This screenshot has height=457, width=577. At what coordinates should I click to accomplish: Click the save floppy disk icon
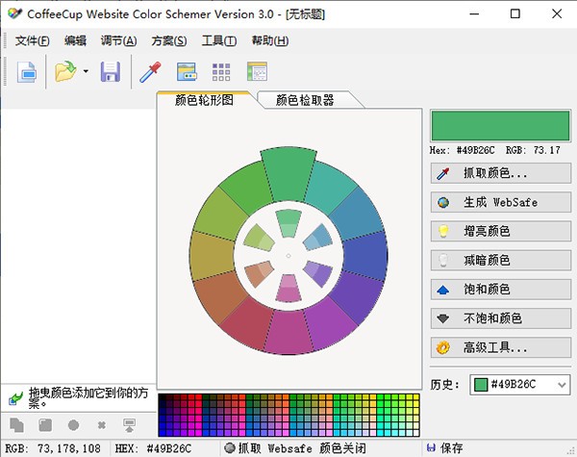click(x=111, y=72)
